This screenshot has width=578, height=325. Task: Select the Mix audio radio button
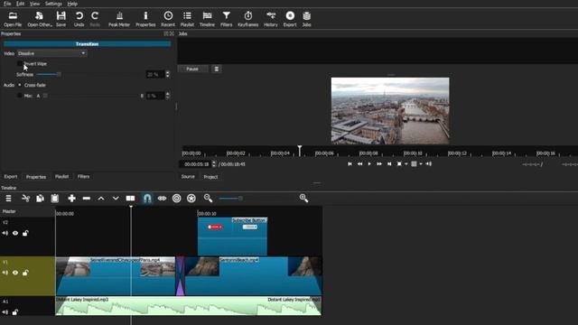(20, 96)
